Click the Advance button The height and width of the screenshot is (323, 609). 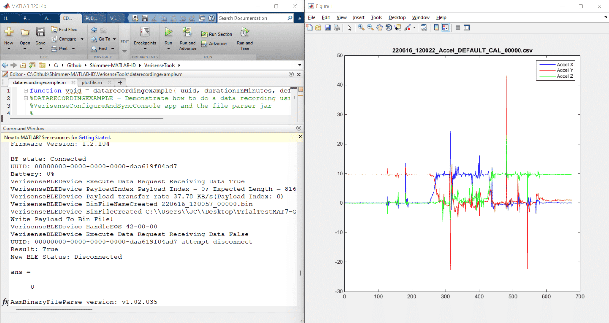click(x=214, y=44)
